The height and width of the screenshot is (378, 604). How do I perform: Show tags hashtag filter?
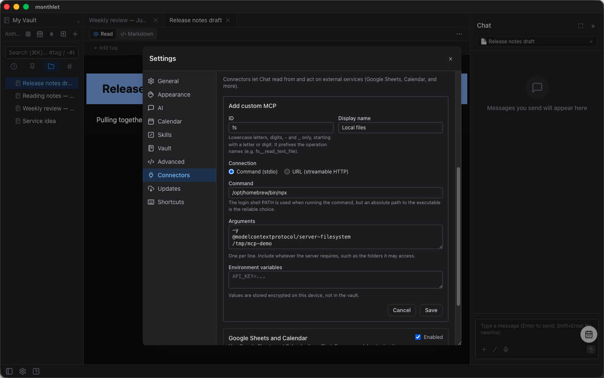point(70,66)
